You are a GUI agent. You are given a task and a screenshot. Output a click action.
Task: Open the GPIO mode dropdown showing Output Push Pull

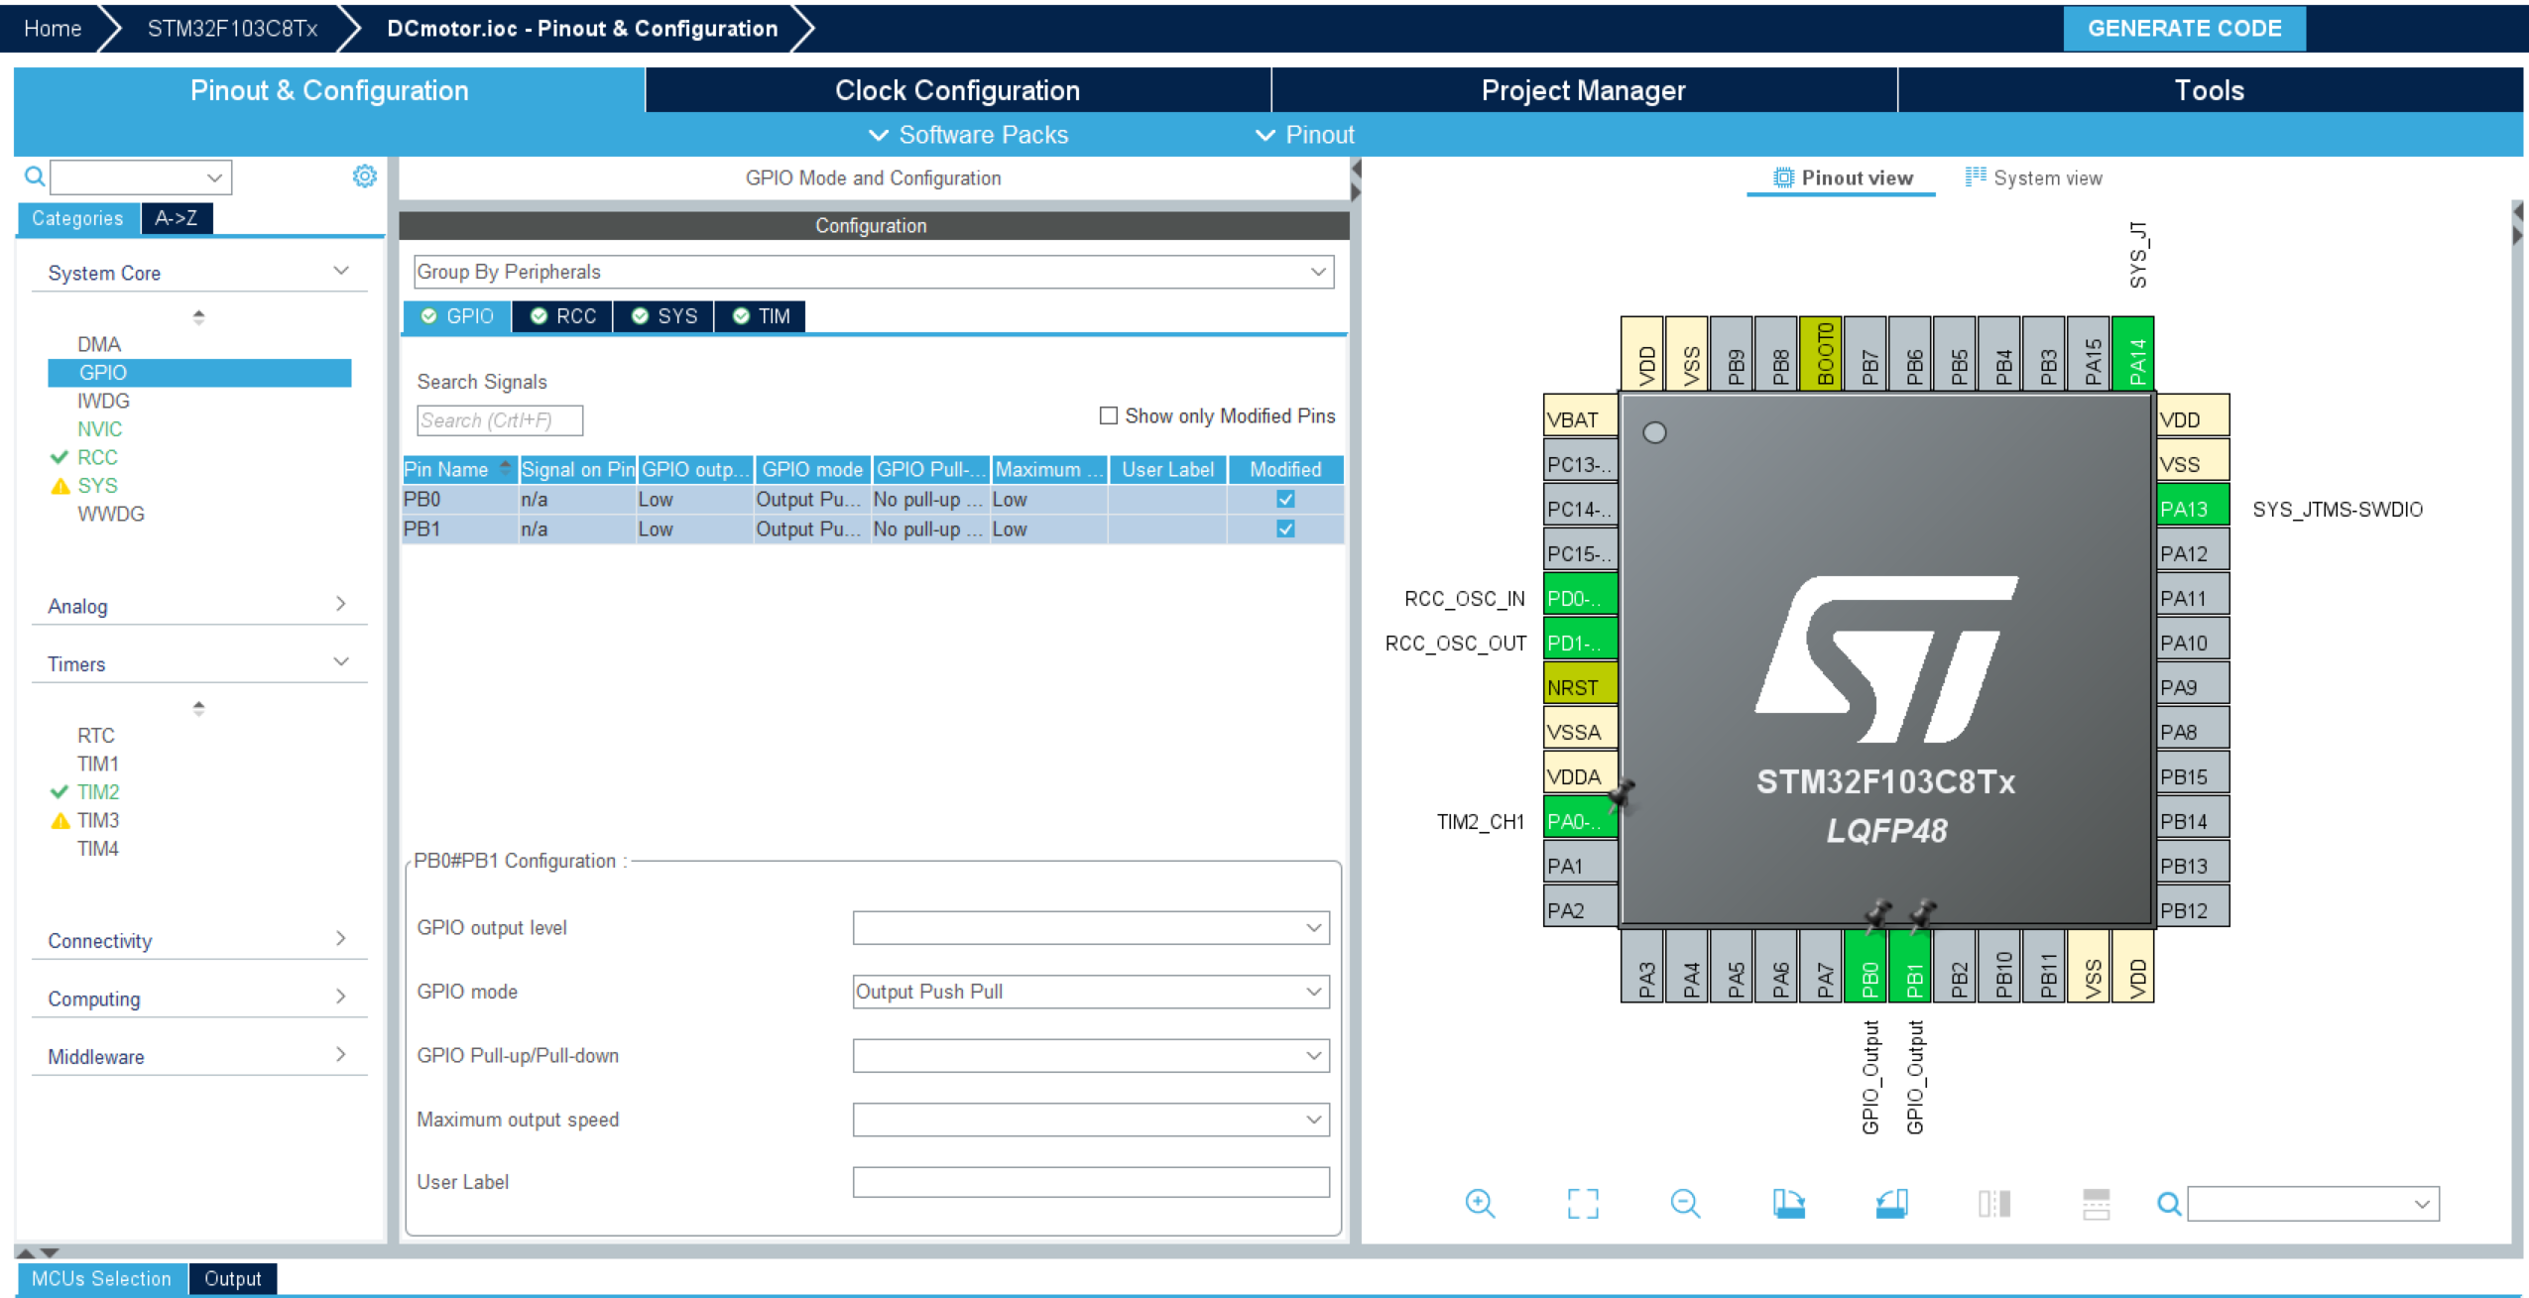click(1316, 991)
